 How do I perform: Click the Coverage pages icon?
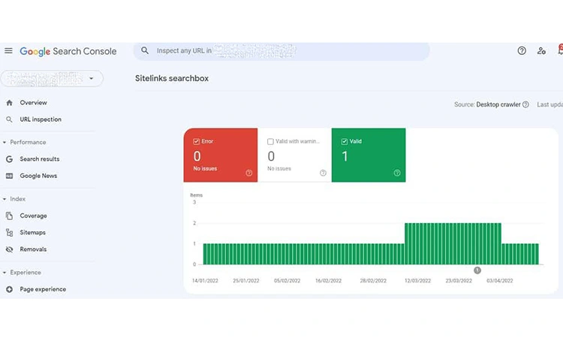[9, 216]
